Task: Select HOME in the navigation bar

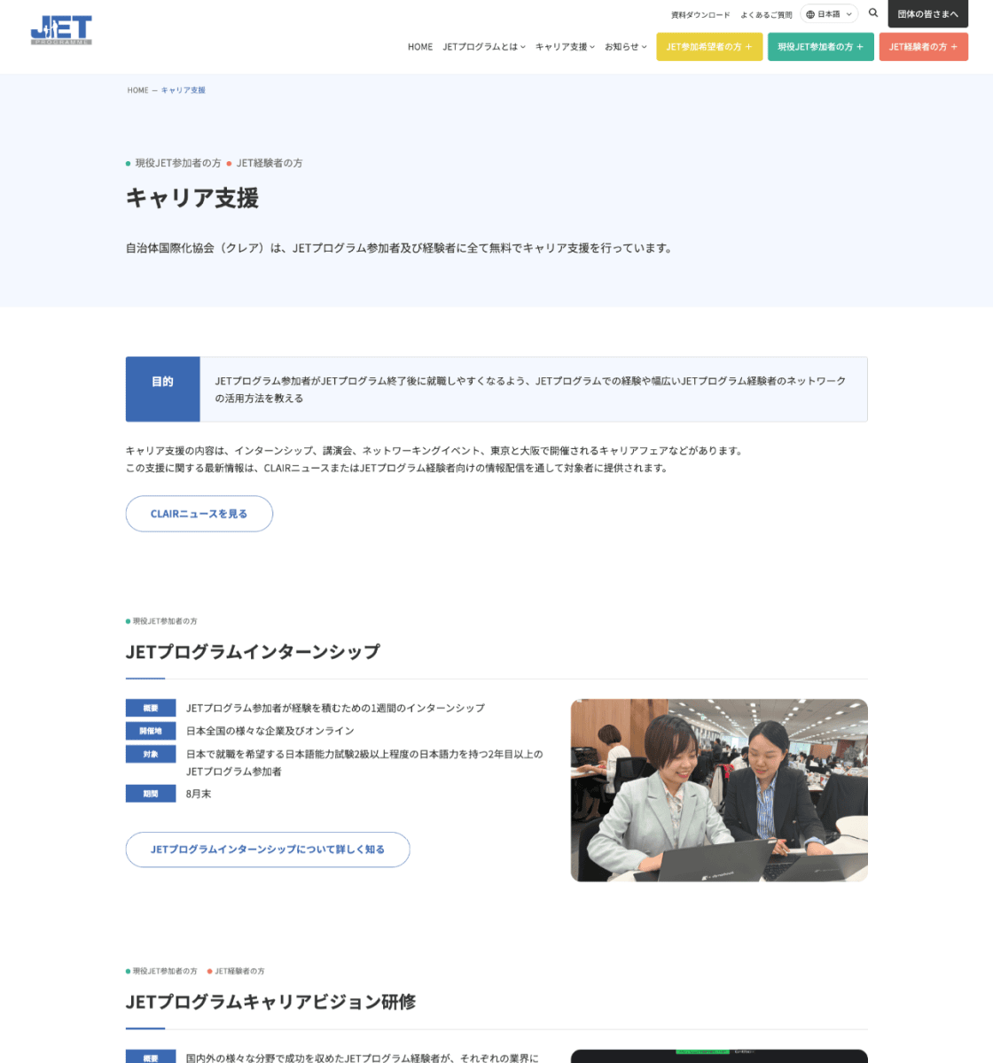Action: click(420, 47)
